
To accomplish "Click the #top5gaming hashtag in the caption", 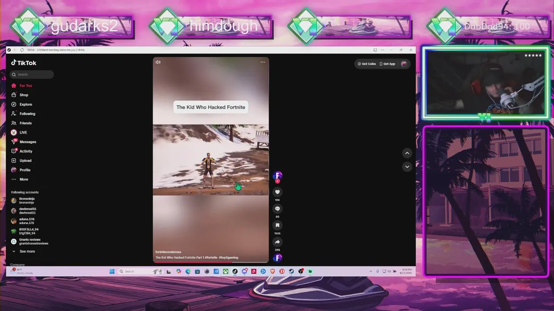I will pyautogui.click(x=229, y=257).
